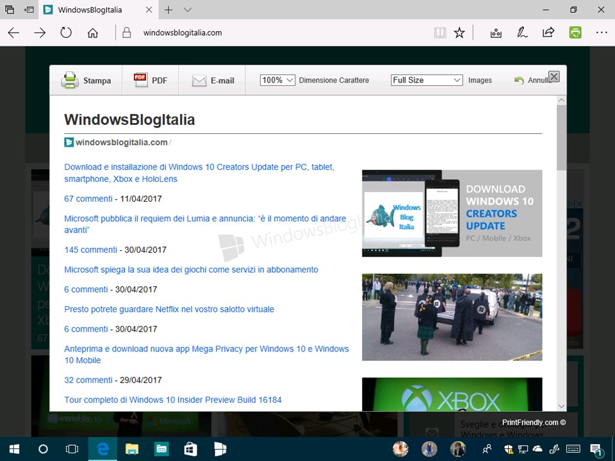This screenshot has width=615, height=461.
Task: Open the Lumia requiem article link
Action: pos(205,224)
